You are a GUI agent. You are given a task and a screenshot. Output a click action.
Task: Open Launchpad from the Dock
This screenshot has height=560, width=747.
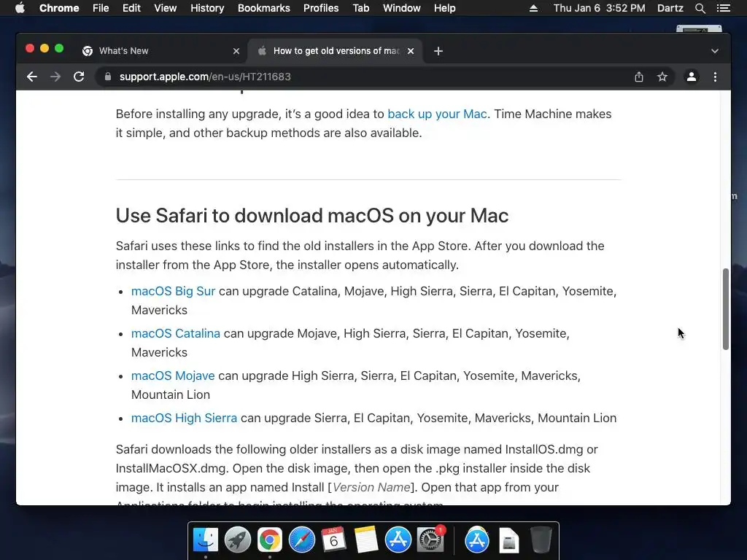pyautogui.click(x=237, y=540)
